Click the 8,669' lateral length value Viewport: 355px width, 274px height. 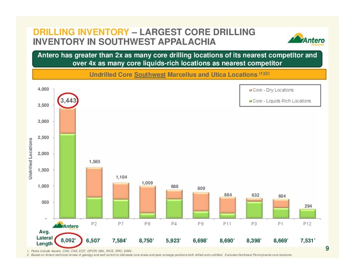pos(281,241)
